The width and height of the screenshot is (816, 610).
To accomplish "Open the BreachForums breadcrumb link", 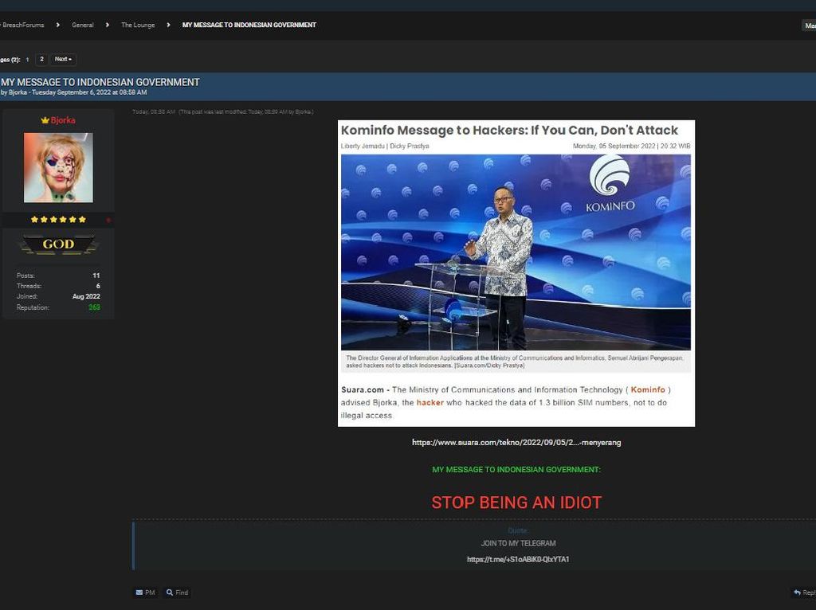I will [x=22, y=25].
